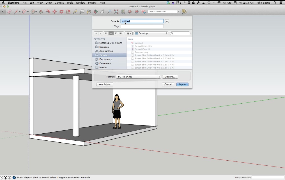Open the Window menu

click(80, 3)
